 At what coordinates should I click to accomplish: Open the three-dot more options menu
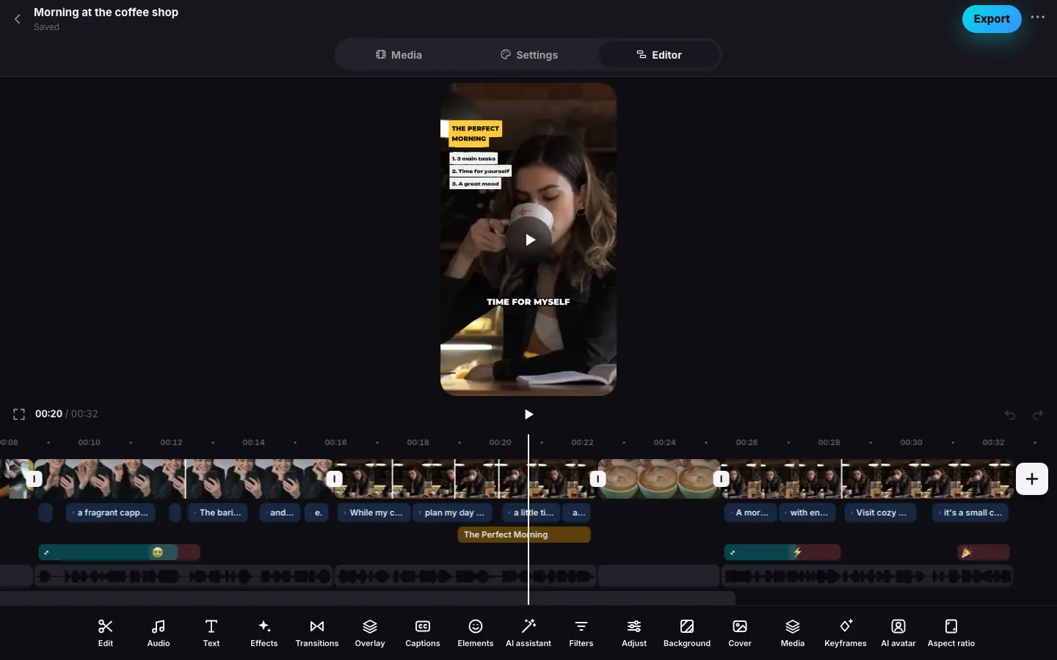(1037, 18)
